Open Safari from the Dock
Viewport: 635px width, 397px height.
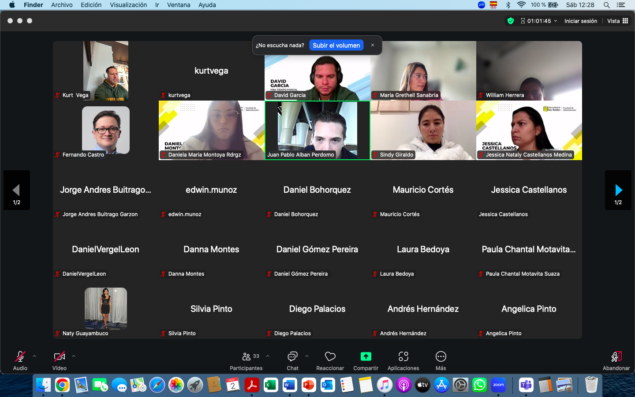click(157, 385)
